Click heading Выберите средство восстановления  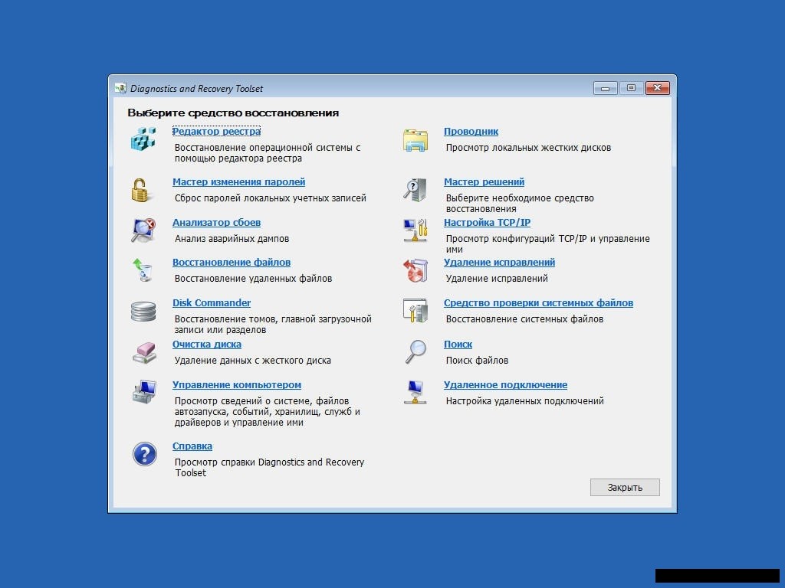coord(233,113)
